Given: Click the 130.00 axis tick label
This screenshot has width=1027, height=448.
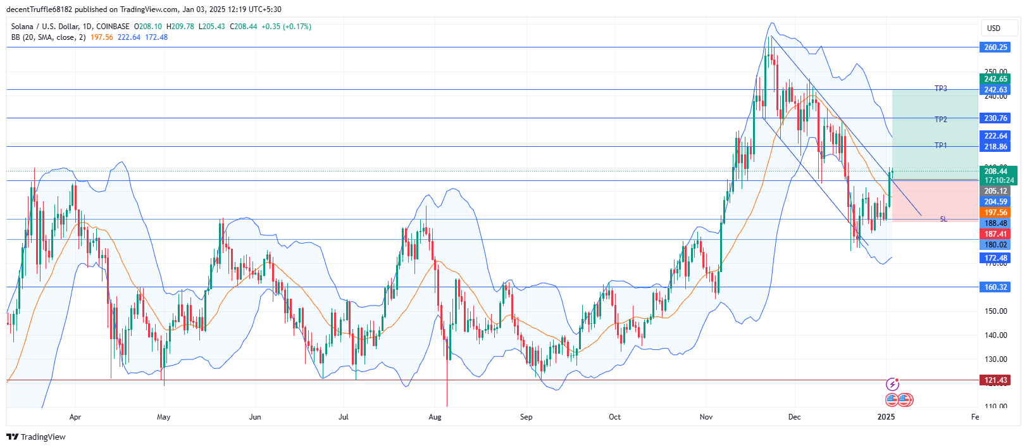Looking at the screenshot, I should 996,359.
